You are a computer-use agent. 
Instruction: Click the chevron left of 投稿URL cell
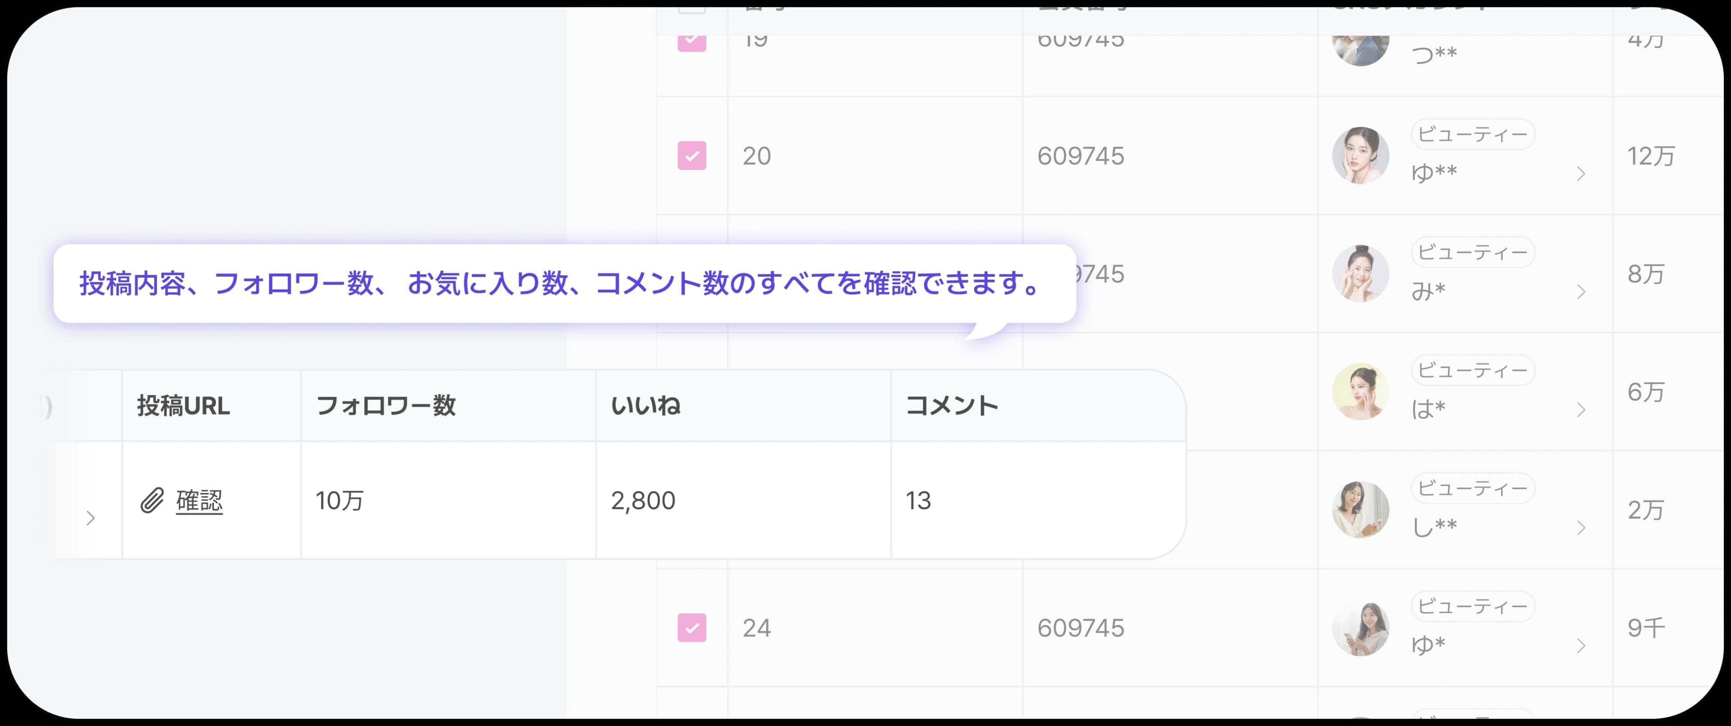click(x=91, y=518)
